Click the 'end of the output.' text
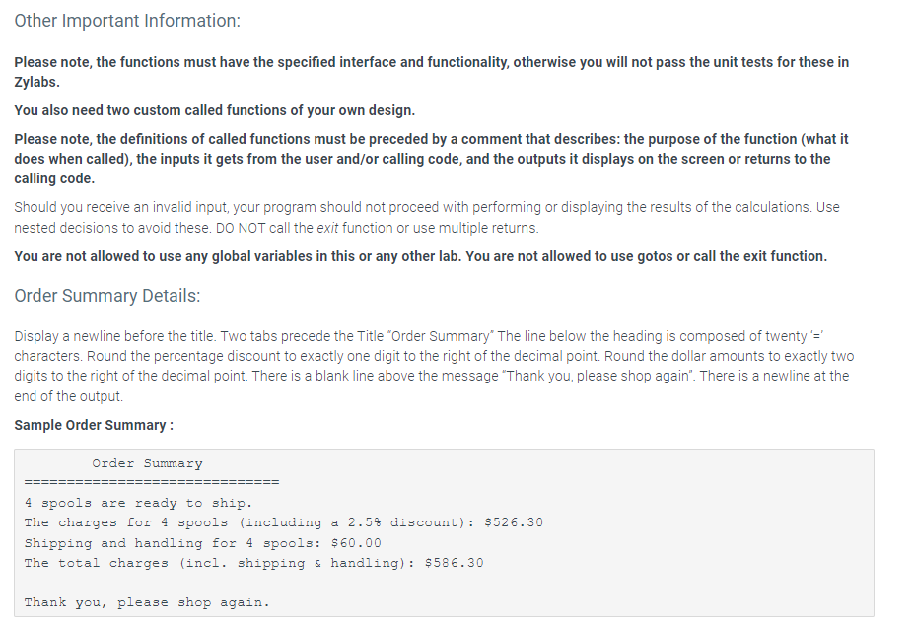The image size is (914, 625). 68,396
